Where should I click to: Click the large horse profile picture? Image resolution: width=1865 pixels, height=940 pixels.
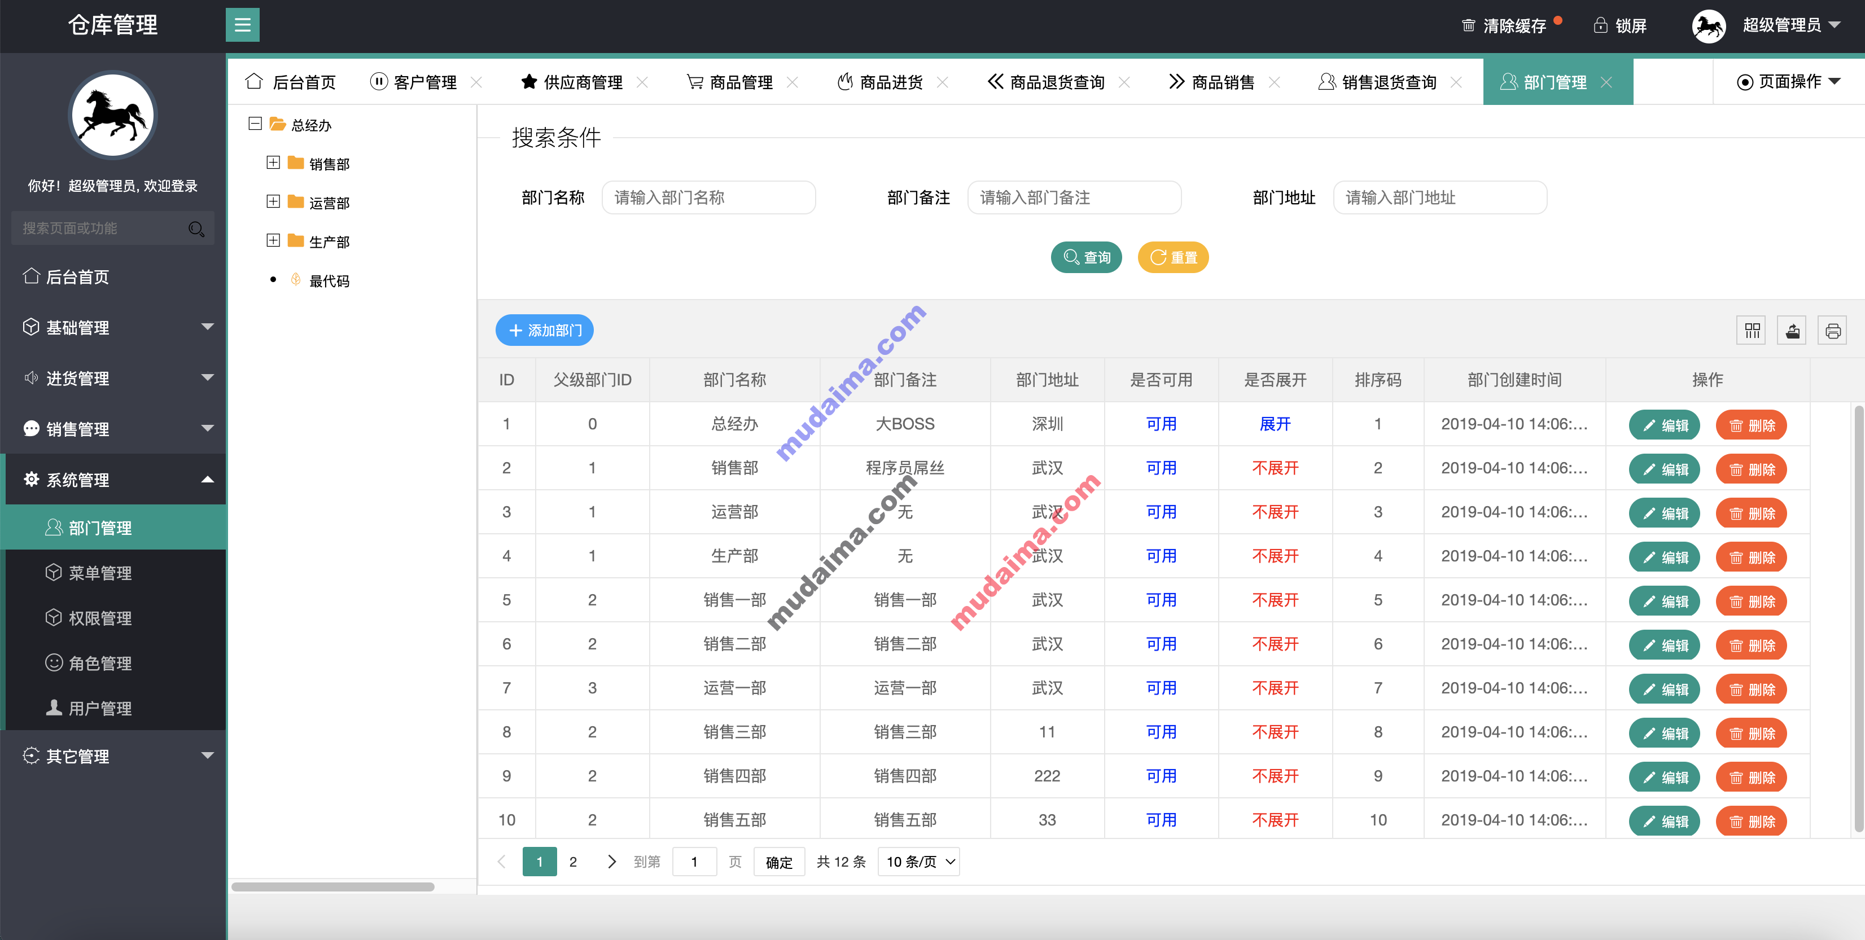[x=112, y=115]
